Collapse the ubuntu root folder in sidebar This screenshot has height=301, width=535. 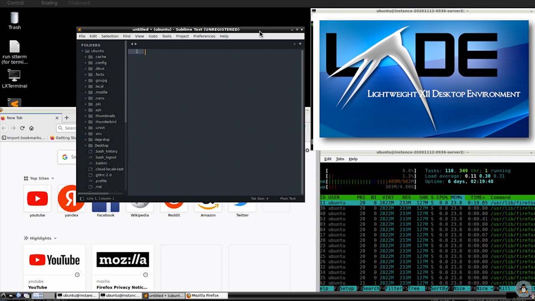pos(83,51)
